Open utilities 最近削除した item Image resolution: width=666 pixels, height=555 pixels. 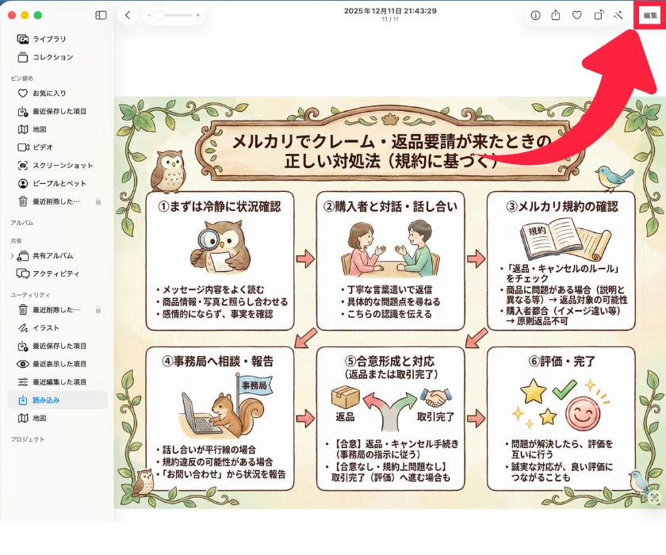tap(57, 309)
